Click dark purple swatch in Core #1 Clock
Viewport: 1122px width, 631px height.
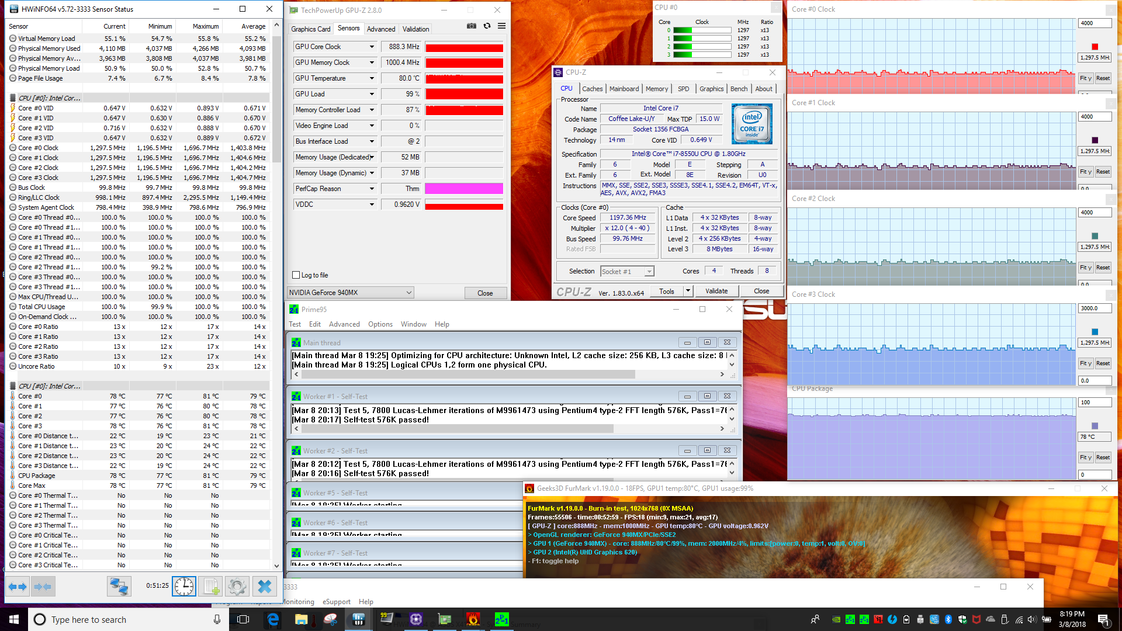pos(1095,140)
